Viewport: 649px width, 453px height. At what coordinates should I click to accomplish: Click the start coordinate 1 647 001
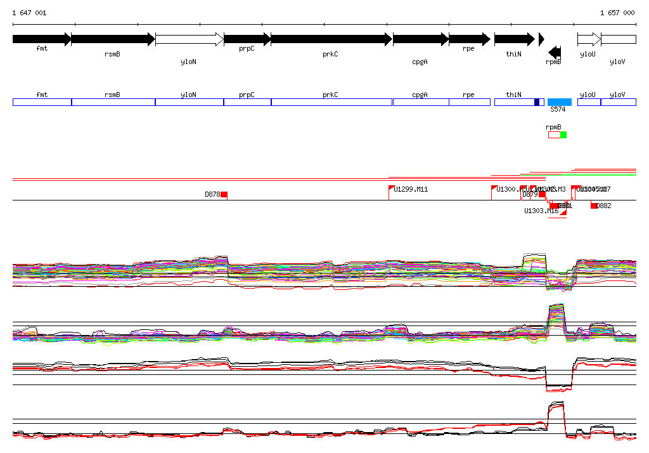pyautogui.click(x=29, y=13)
